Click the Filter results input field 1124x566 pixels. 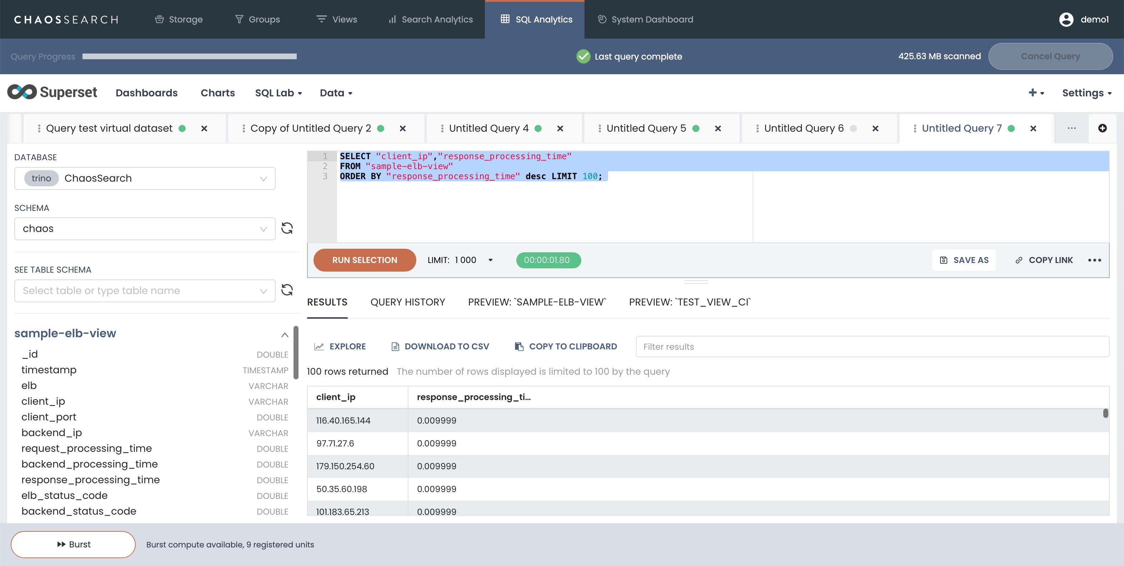coord(872,346)
